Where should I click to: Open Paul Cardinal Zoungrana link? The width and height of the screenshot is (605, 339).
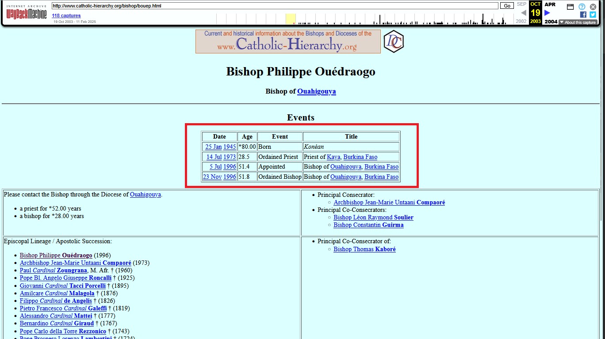tap(53, 270)
